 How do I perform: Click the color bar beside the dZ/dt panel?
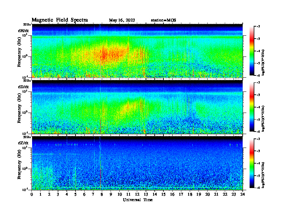coord(252,163)
